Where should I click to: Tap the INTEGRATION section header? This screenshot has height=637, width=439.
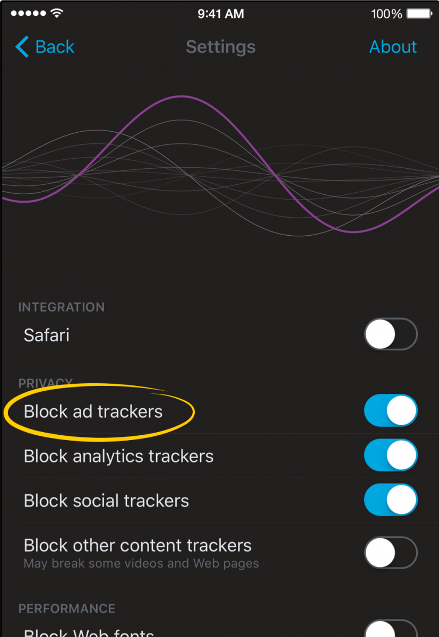coord(62,307)
